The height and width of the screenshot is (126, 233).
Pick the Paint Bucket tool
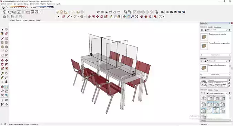[2, 34]
